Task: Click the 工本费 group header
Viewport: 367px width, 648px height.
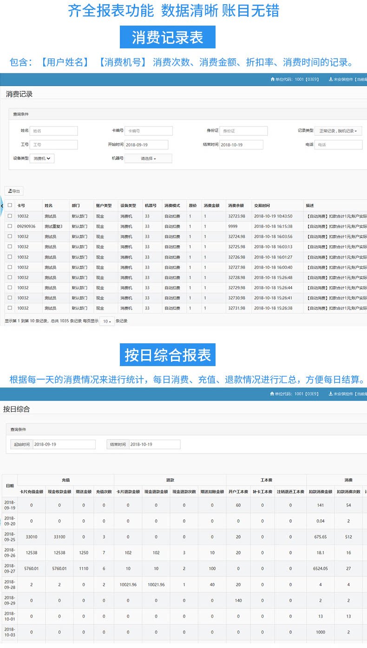Action: tap(266, 480)
